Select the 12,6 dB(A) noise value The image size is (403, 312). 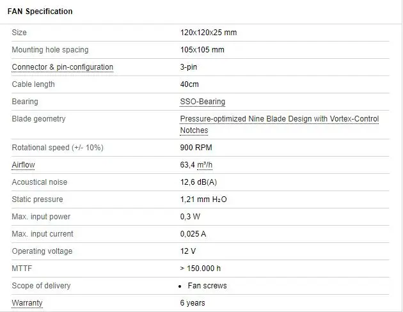[199, 182]
